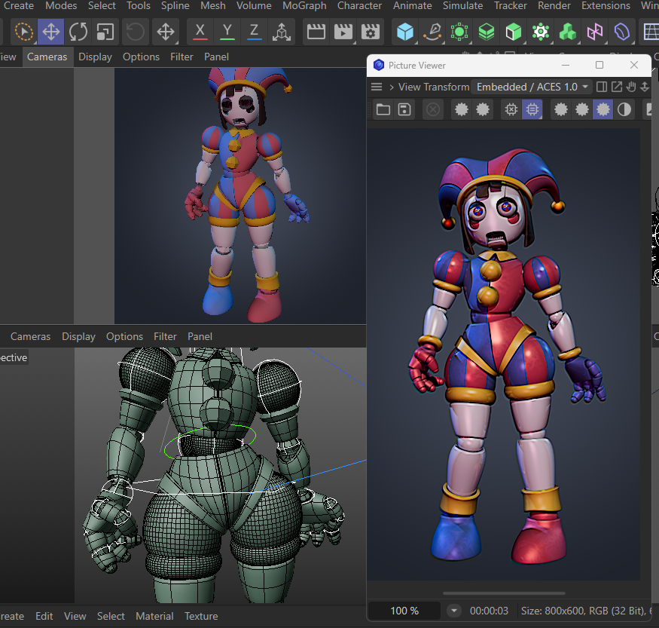Open the purple deformer icon
The width and height of the screenshot is (659, 628).
pos(622,32)
